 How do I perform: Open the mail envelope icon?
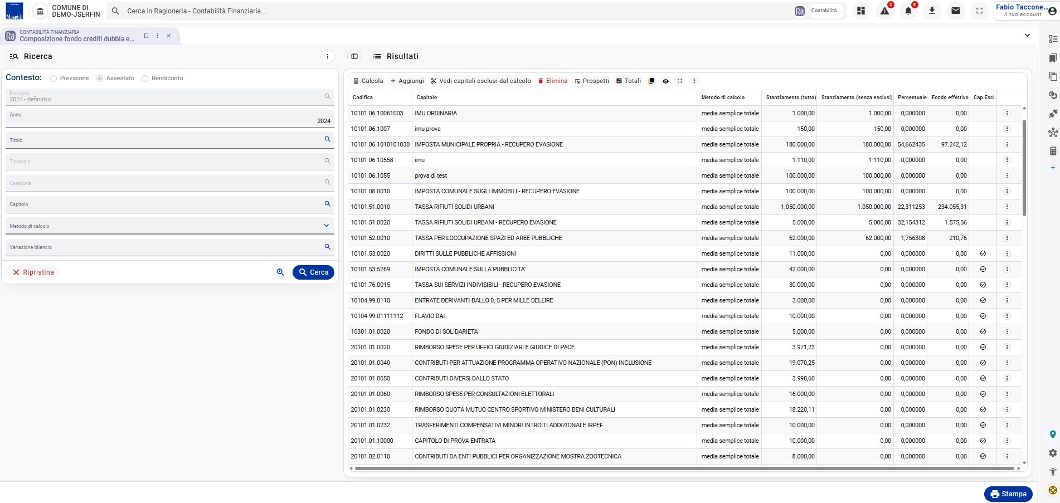pyautogui.click(x=956, y=11)
